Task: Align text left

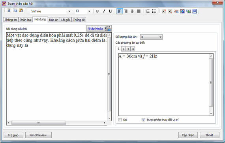Action: pos(120,11)
